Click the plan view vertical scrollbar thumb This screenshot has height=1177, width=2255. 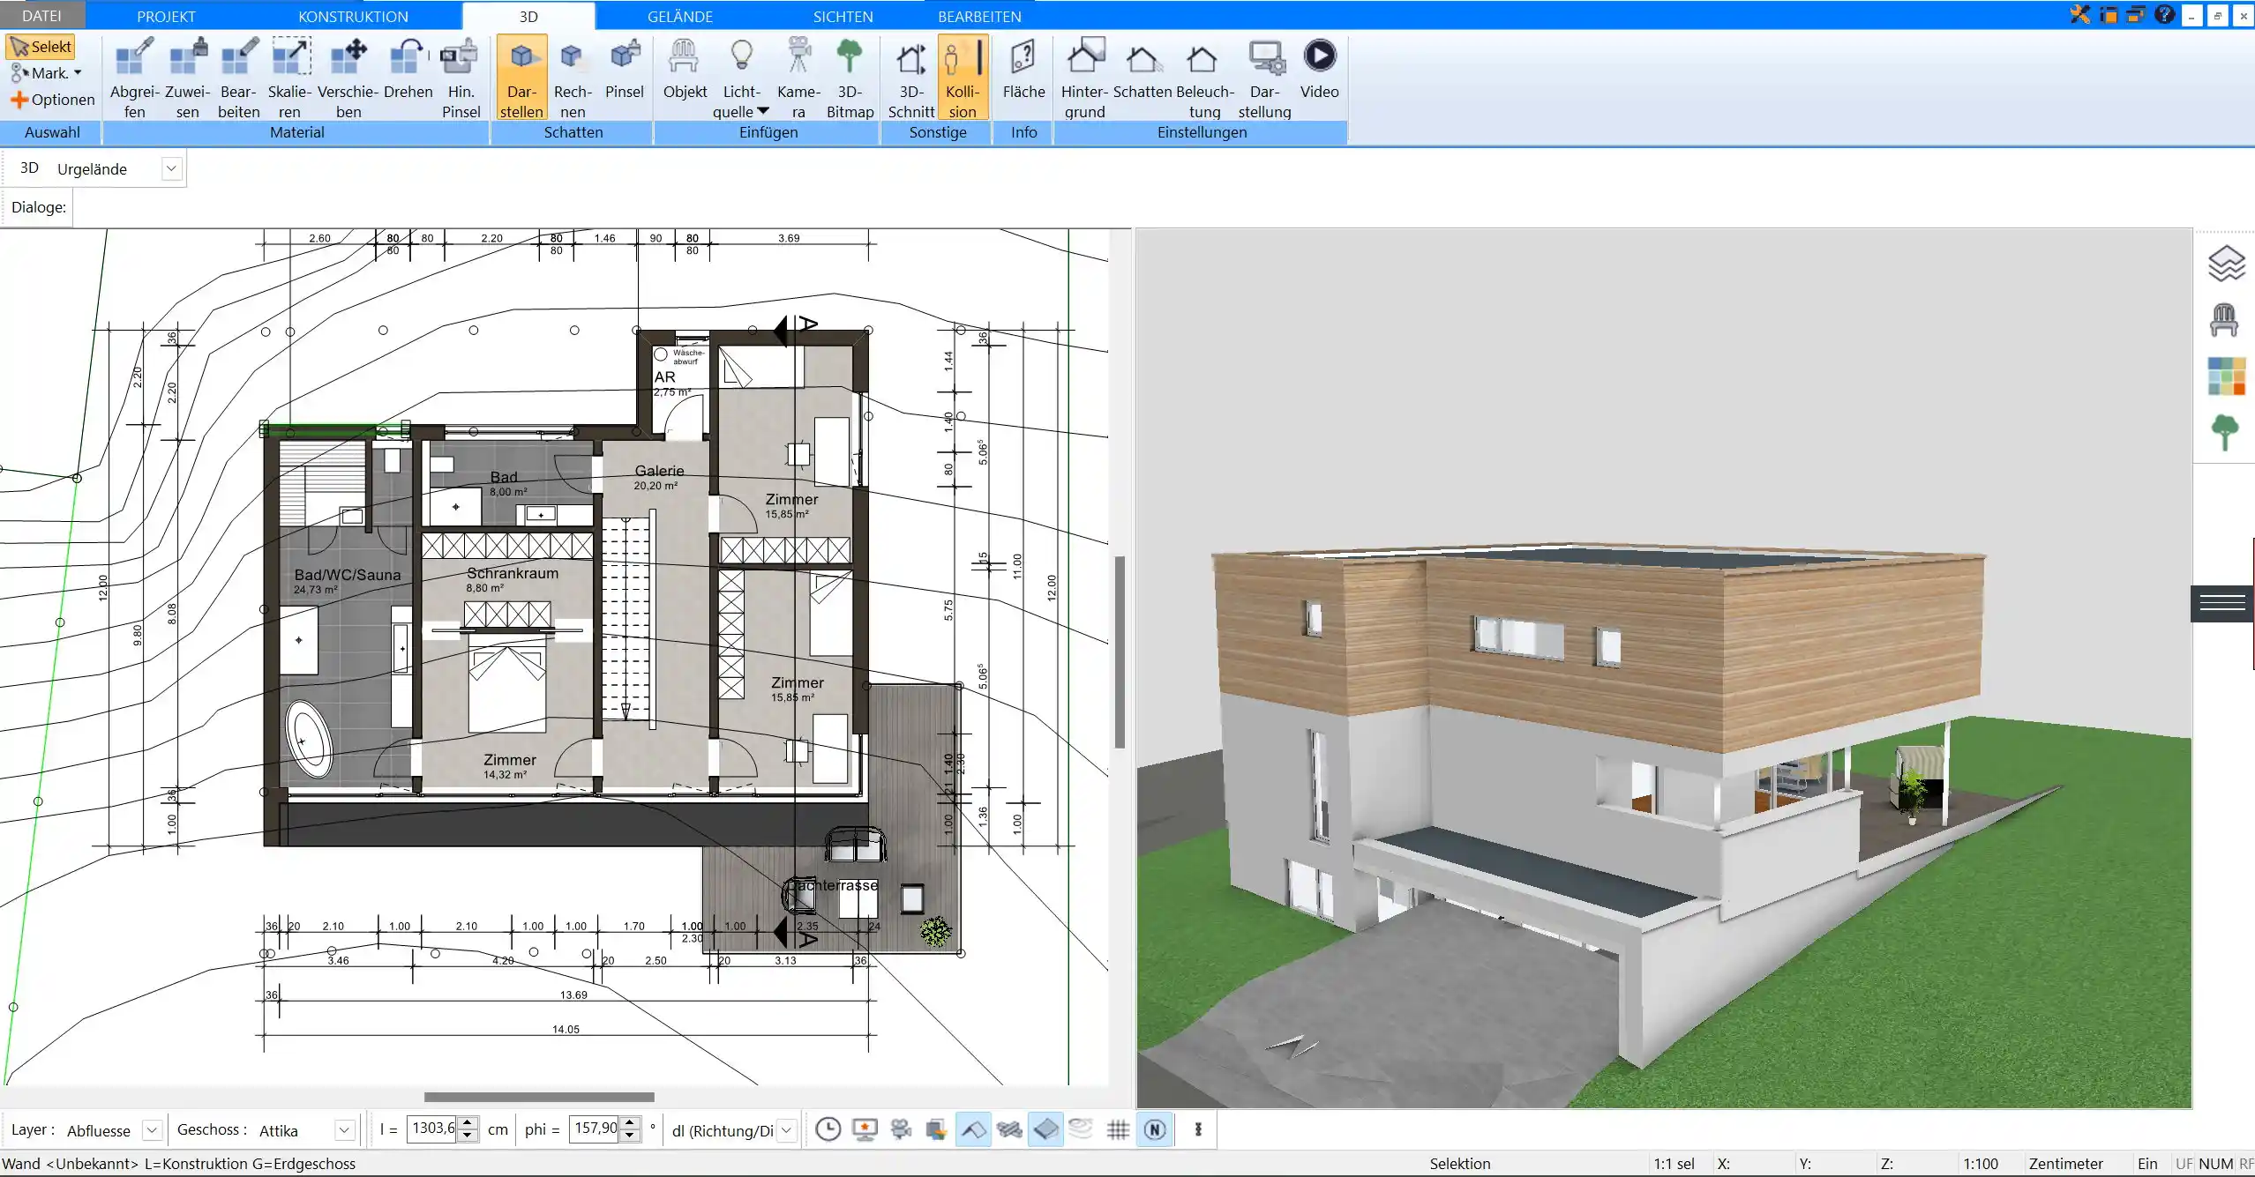1120,652
